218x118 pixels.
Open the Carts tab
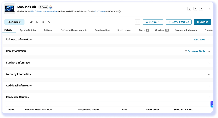(144, 30)
